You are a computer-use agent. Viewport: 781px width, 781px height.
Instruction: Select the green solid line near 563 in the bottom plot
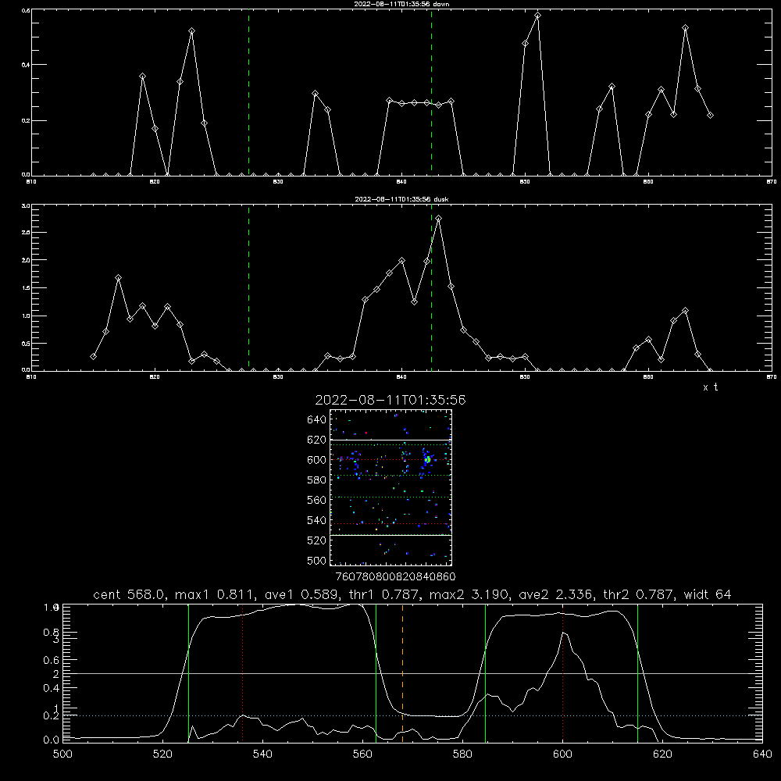(376, 672)
